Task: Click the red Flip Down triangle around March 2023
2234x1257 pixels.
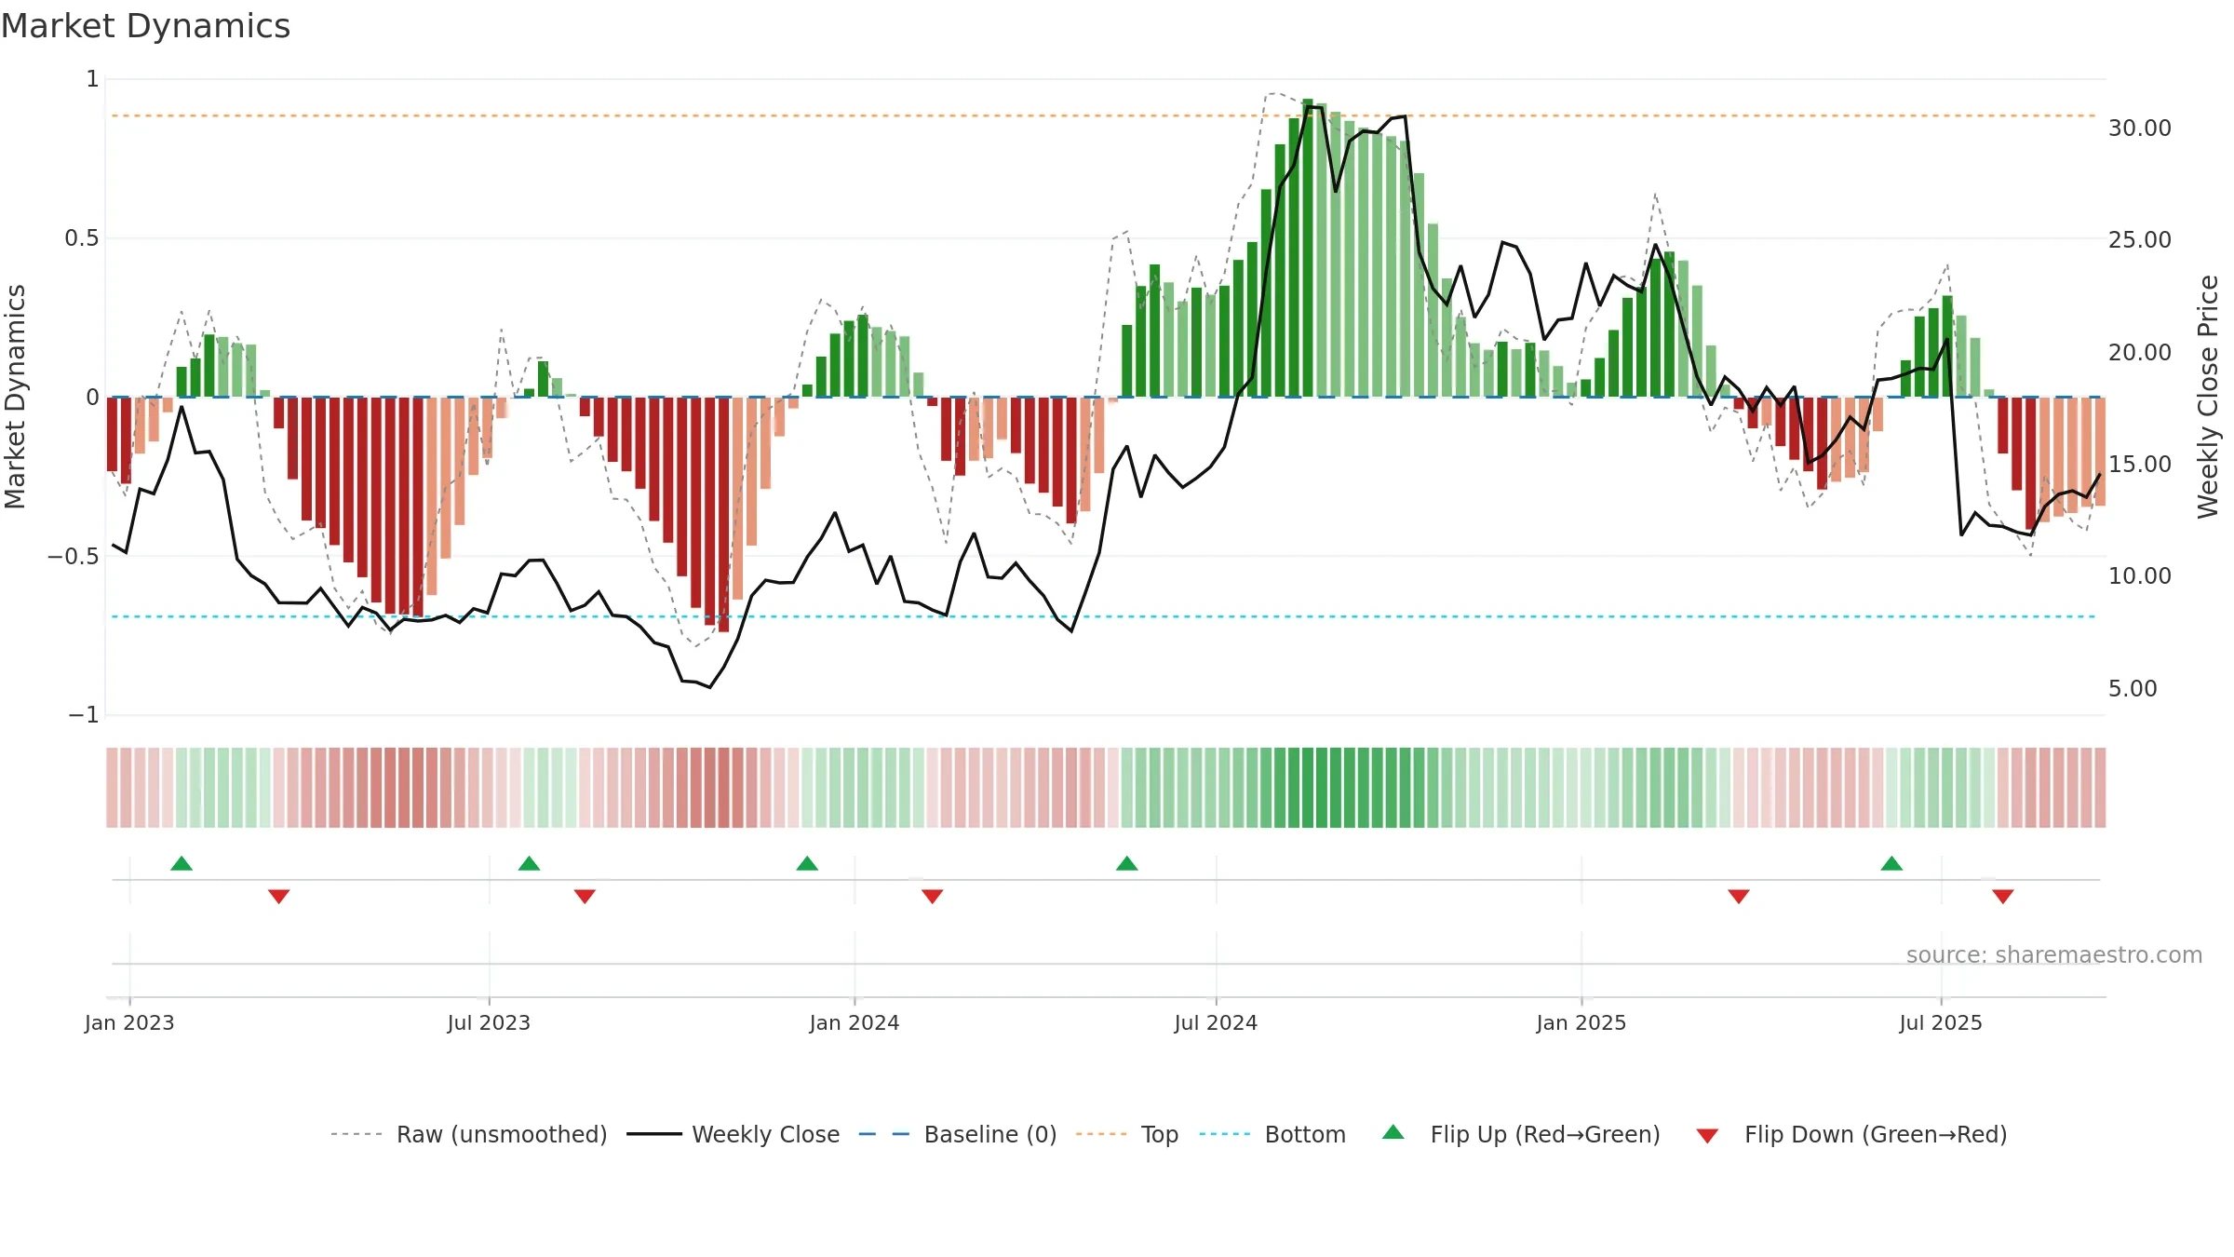Action: click(x=278, y=896)
